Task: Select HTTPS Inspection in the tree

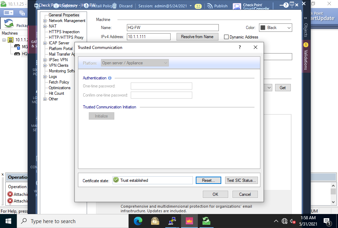Action: click(64, 32)
